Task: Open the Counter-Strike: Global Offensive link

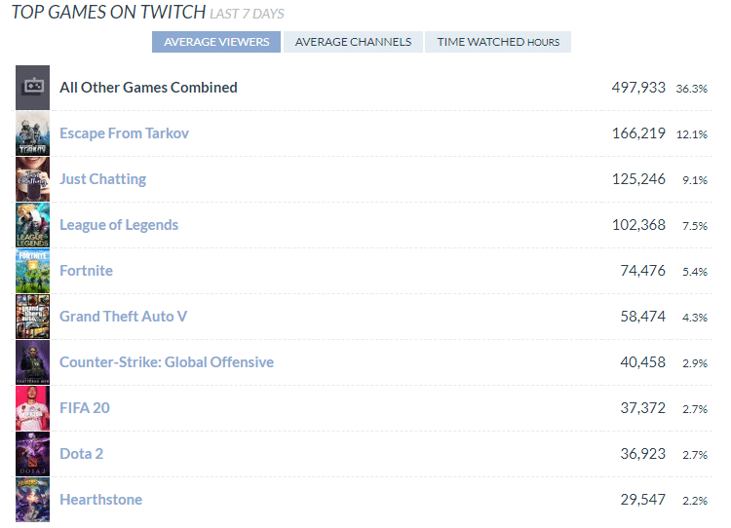Action: (x=167, y=362)
